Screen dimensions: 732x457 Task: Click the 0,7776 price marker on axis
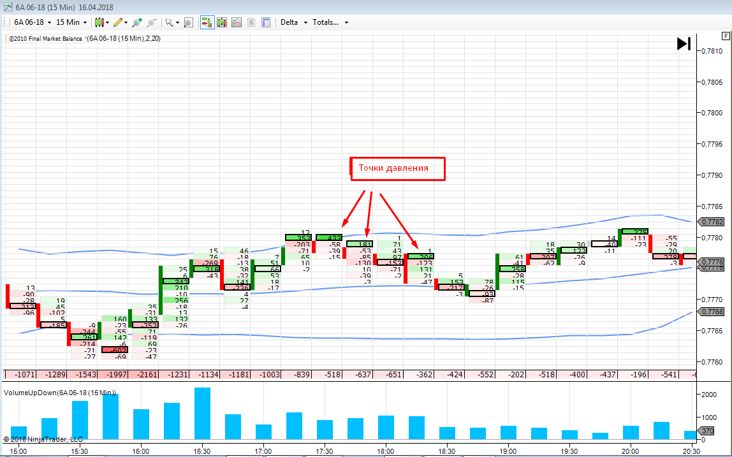pyautogui.click(x=712, y=263)
